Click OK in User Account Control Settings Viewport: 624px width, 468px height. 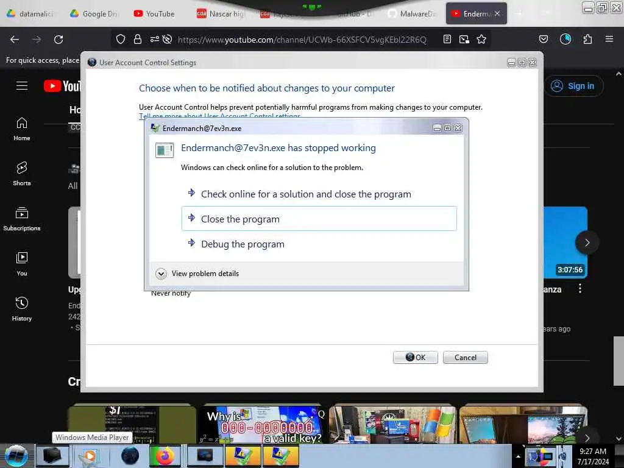[415, 357]
